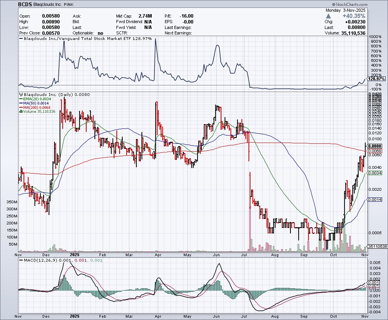Click the +0.00230 change value

pos(355,22)
